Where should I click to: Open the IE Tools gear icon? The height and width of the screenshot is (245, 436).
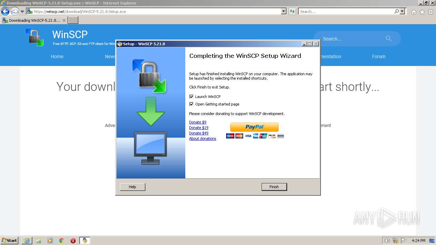click(x=431, y=12)
